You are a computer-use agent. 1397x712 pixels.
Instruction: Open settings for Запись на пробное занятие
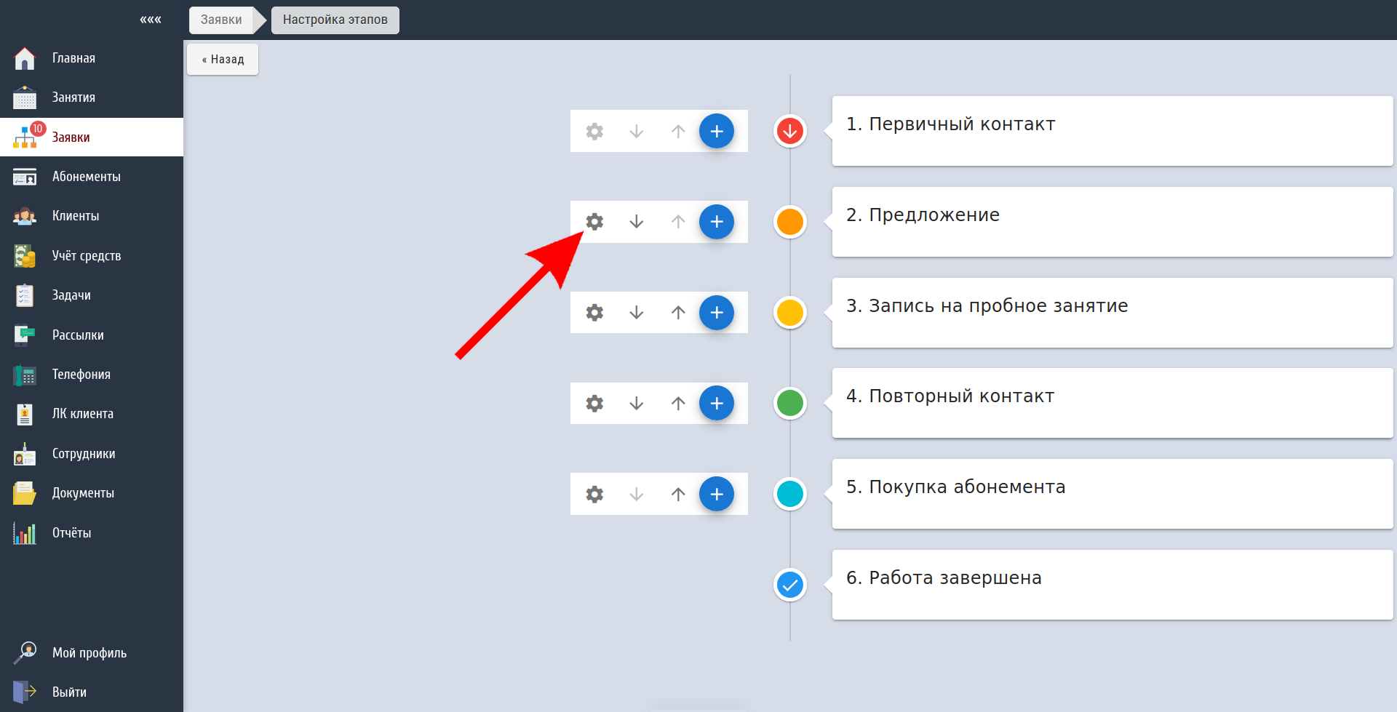(594, 313)
